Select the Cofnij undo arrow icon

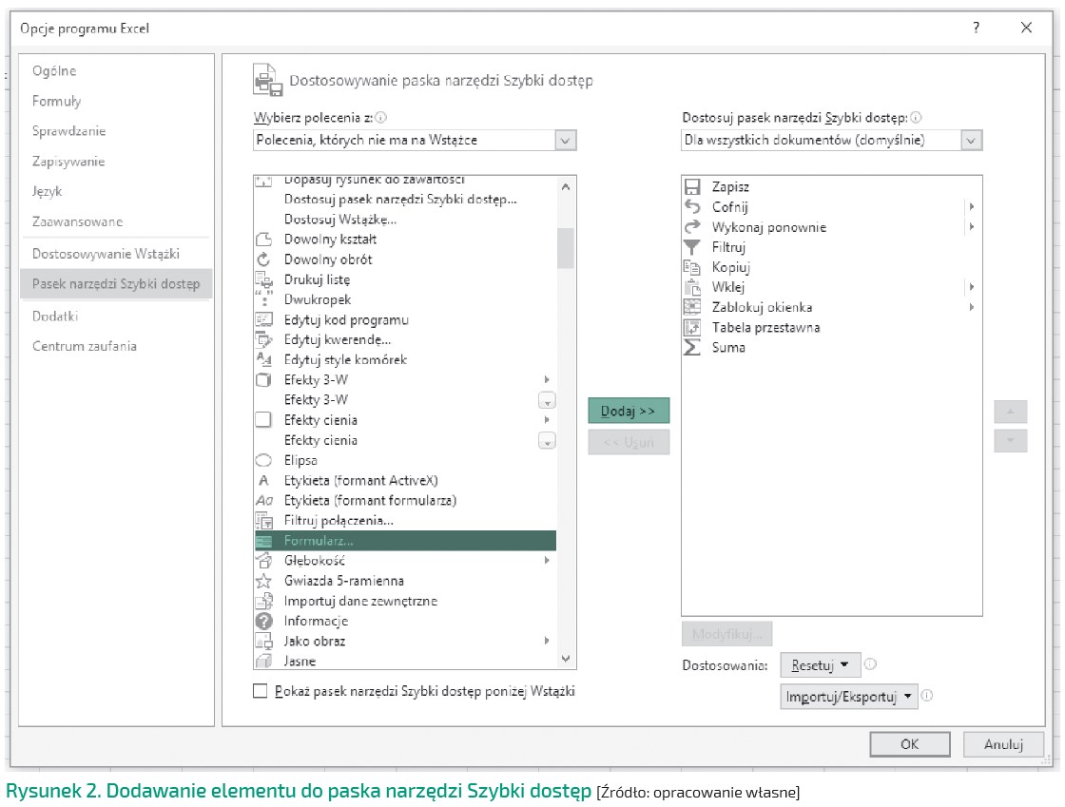692,206
